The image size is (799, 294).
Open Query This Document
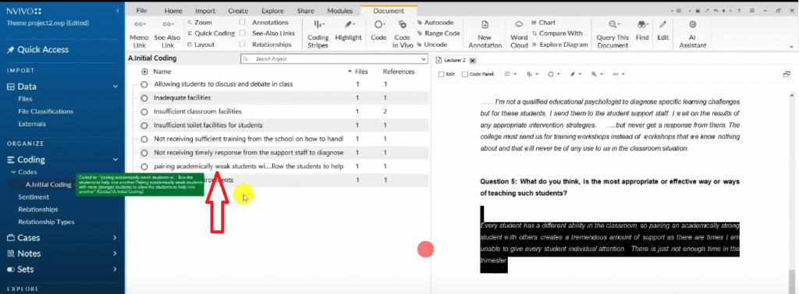pos(613,34)
